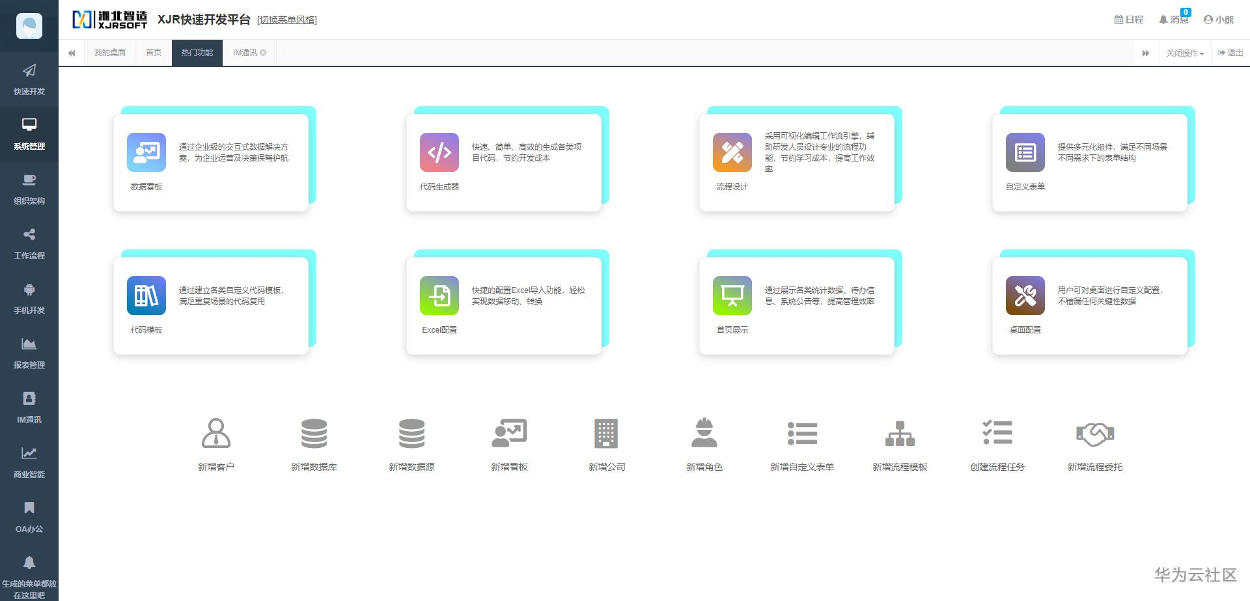This screenshot has height=601, width=1250.
Task: Click the 退出 logout button
Action: (1230, 53)
